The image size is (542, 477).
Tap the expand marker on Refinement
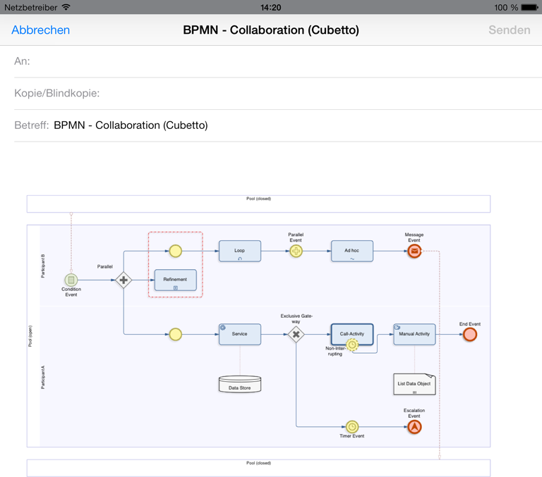pyautogui.click(x=176, y=288)
